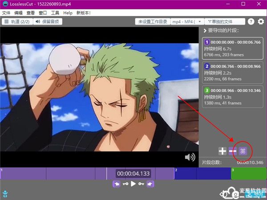The height and width of the screenshot is (200, 267).
Task: Set cut end with right hand icon
Action: pyautogui.click(x=150, y=184)
